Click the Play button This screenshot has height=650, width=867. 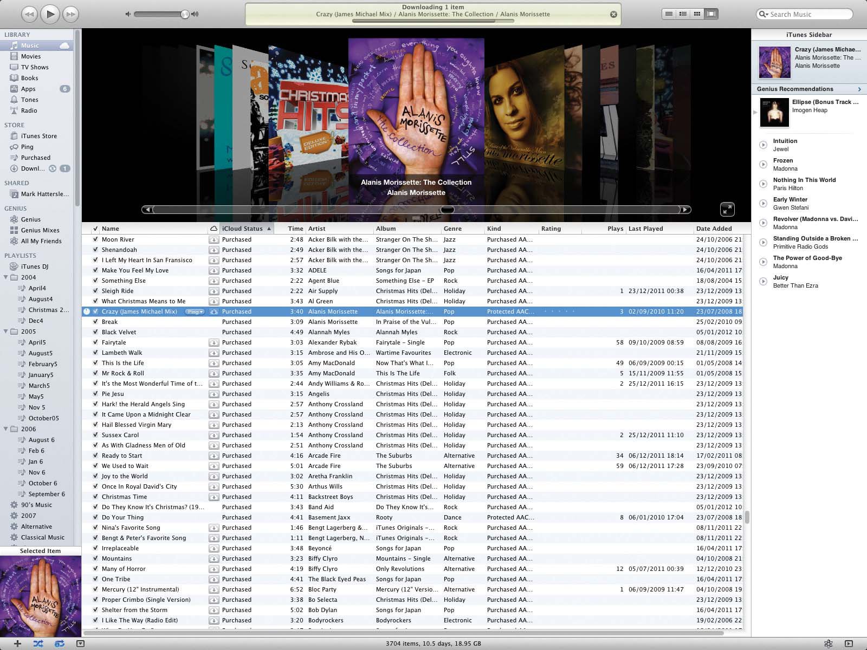point(50,14)
